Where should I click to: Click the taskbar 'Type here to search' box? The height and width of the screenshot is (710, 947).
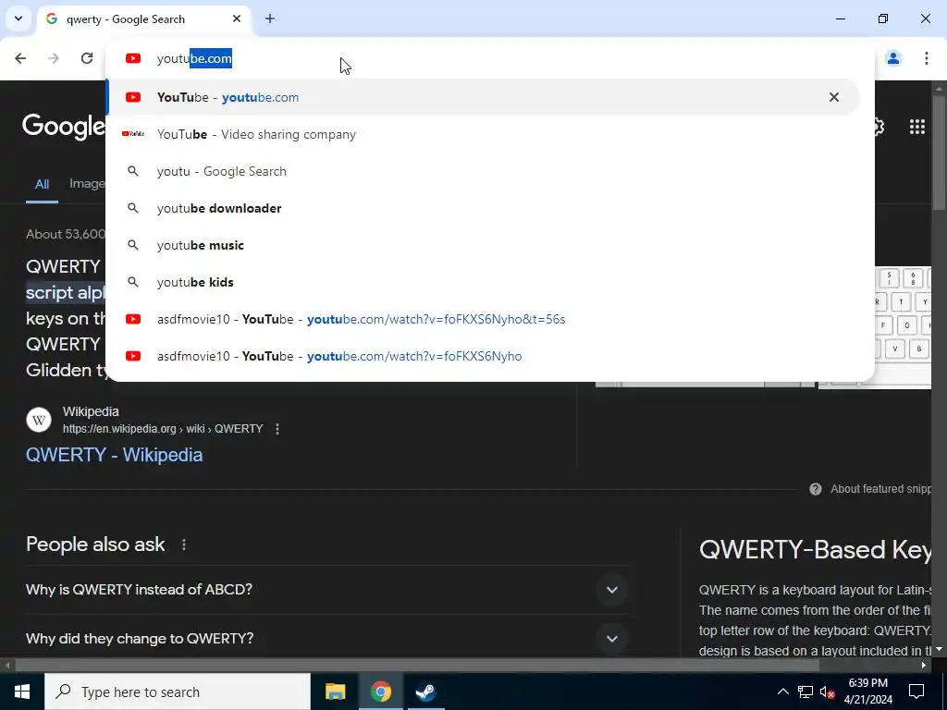pos(178,692)
